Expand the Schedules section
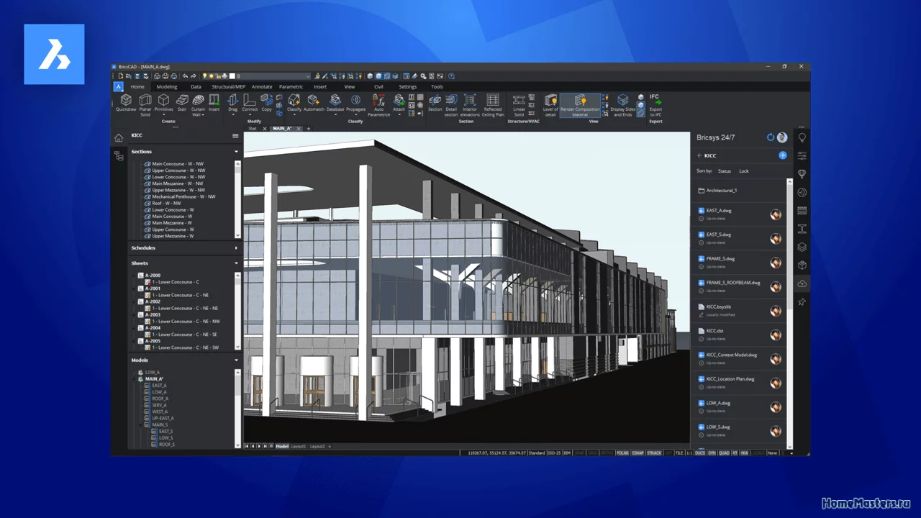This screenshot has height=518, width=921. click(236, 248)
